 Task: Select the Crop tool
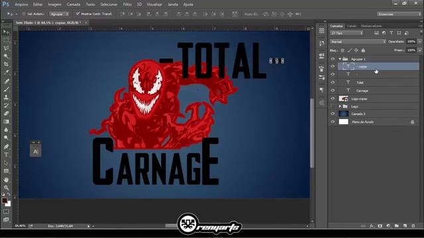(x=6, y=65)
